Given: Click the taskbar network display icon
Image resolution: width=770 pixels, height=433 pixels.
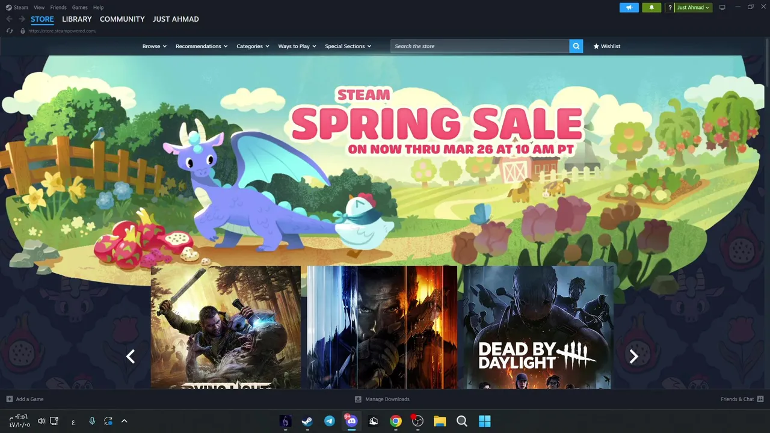Looking at the screenshot, I should coord(54,421).
